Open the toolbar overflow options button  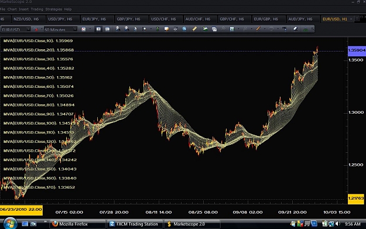coord(312,29)
